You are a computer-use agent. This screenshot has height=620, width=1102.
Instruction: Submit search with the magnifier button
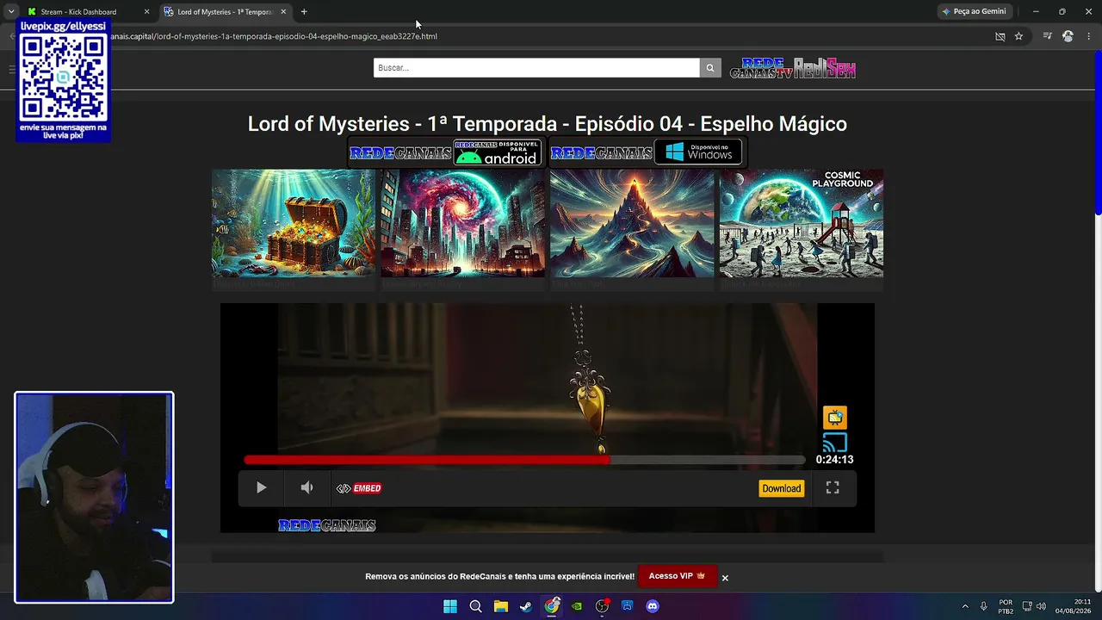coord(710,68)
